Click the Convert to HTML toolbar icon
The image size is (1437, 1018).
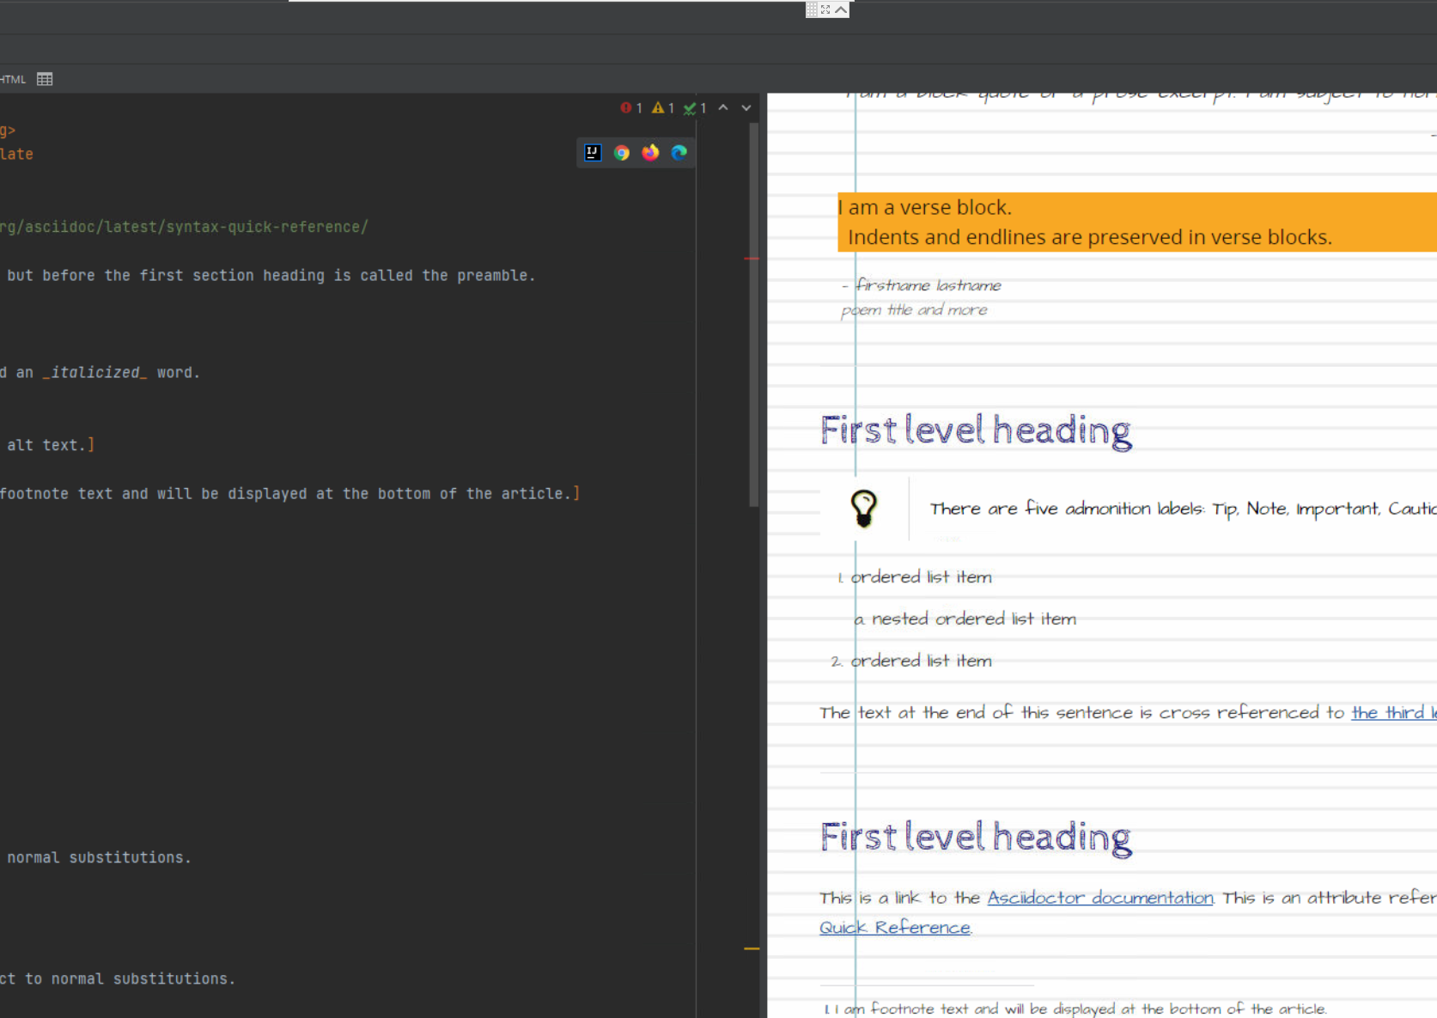click(13, 79)
